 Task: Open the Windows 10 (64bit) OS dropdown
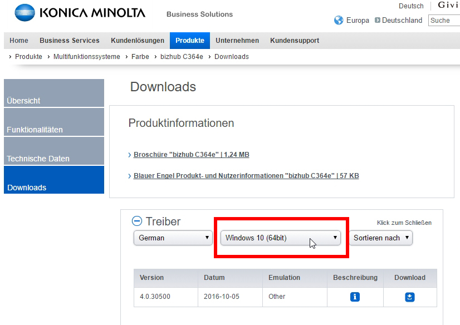click(x=281, y=238)
